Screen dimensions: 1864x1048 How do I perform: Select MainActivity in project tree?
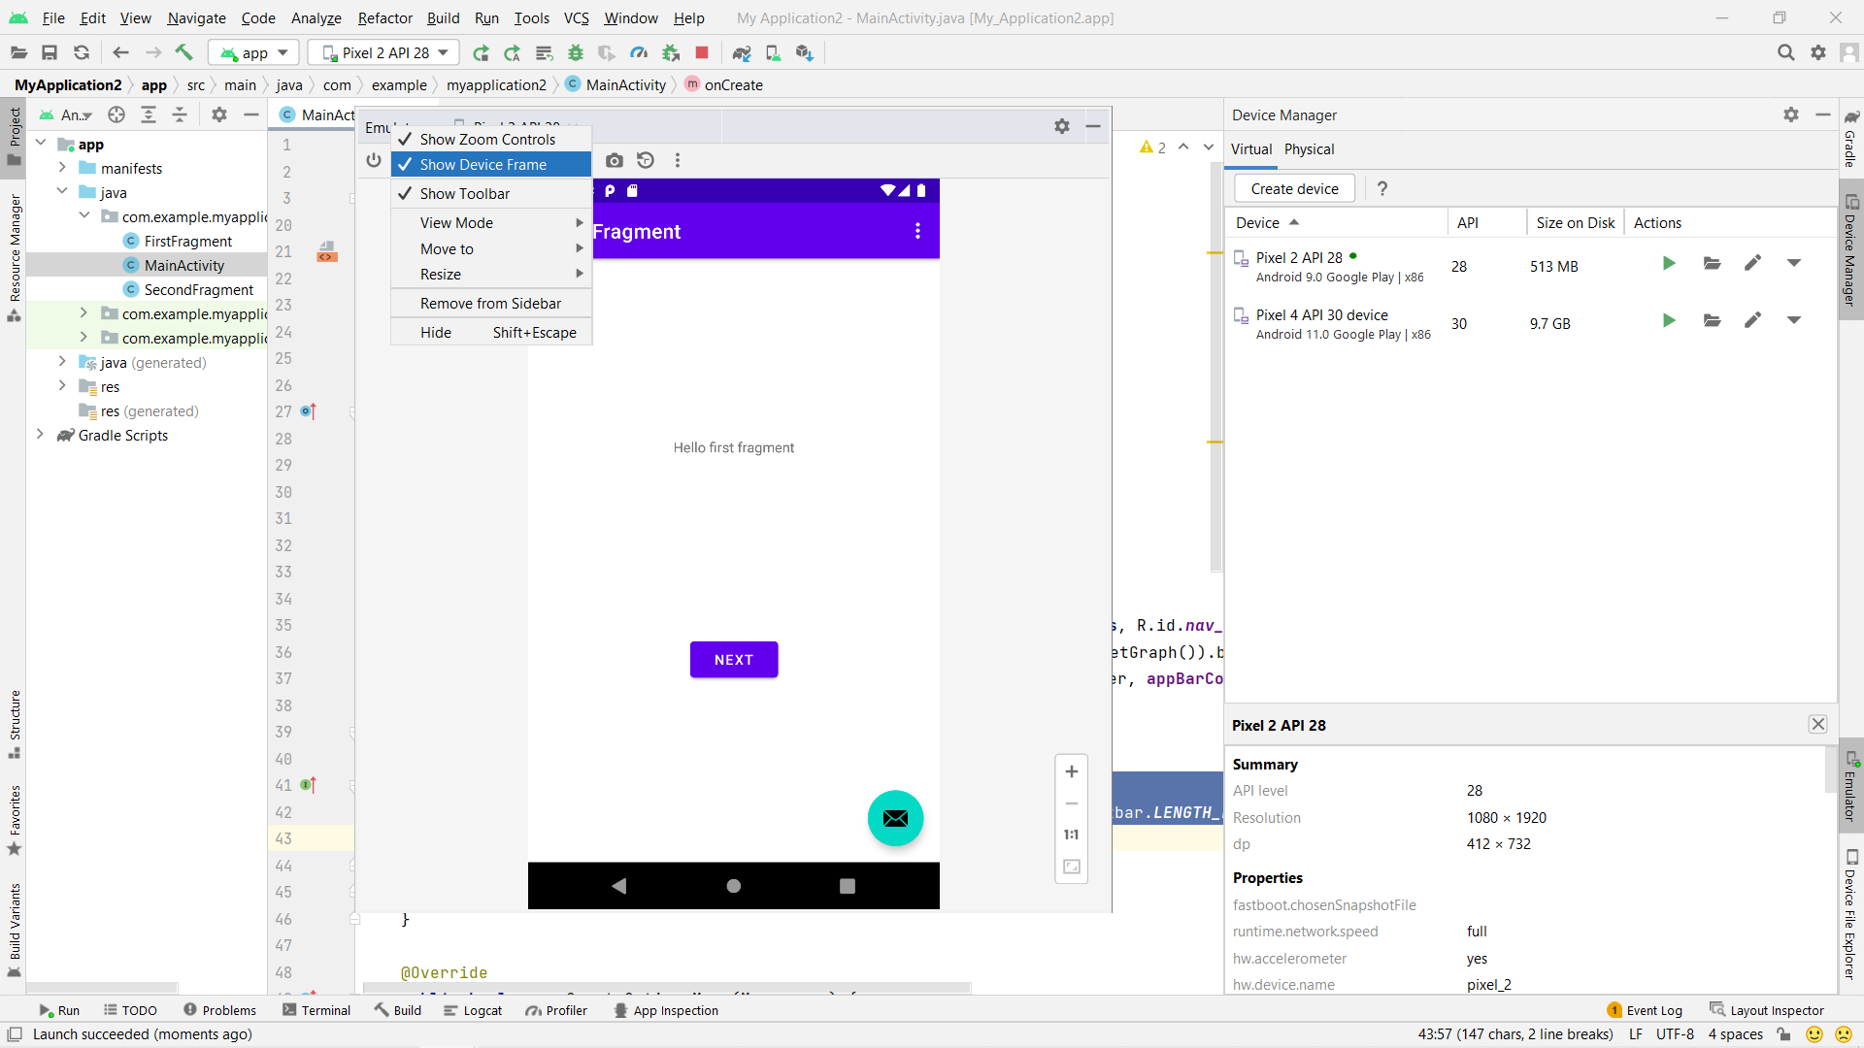tap(183, 265)
